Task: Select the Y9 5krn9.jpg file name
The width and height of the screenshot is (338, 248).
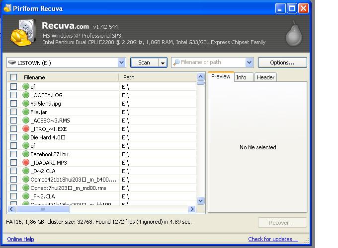Action: point(46,104)
